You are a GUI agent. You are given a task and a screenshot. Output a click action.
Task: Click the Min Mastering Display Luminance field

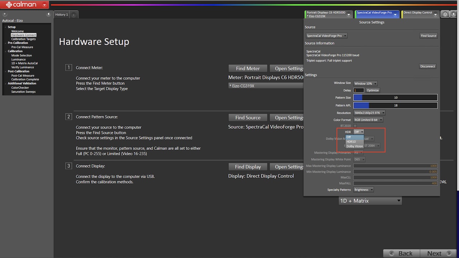coord(396,172)
